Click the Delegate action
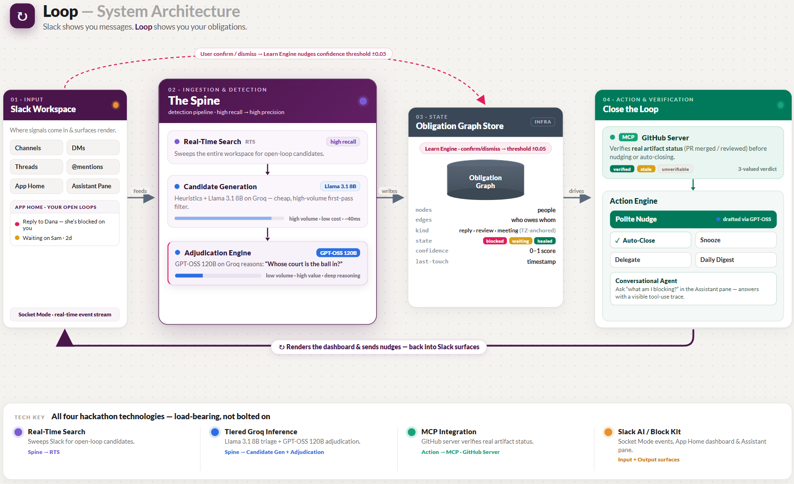This screenshot has height=484, width=794. (651, 260)
